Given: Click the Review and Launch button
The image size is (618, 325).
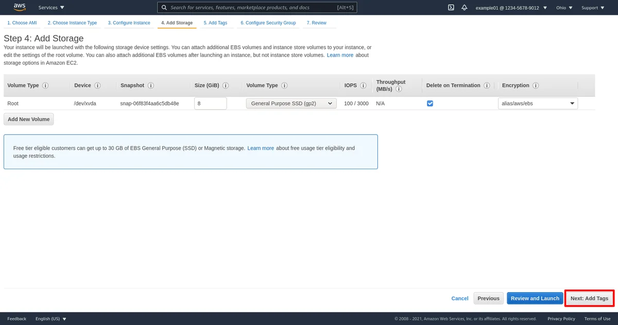Looking at the screenshot, I should [535, 298].
